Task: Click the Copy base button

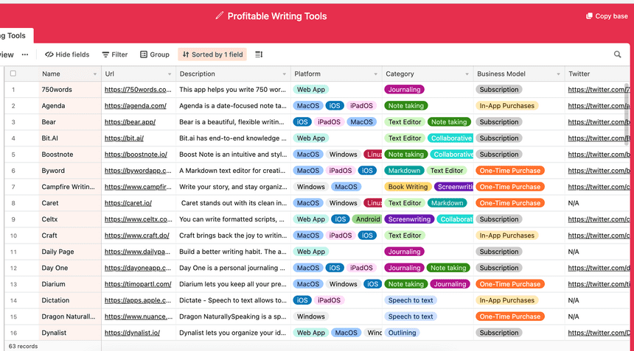Action: 607,16
